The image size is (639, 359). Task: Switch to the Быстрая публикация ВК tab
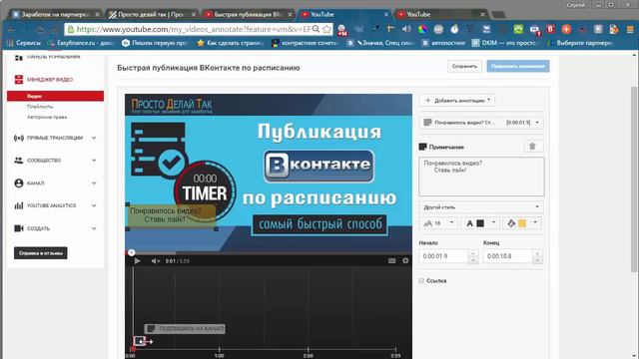[x=249, y=14]
